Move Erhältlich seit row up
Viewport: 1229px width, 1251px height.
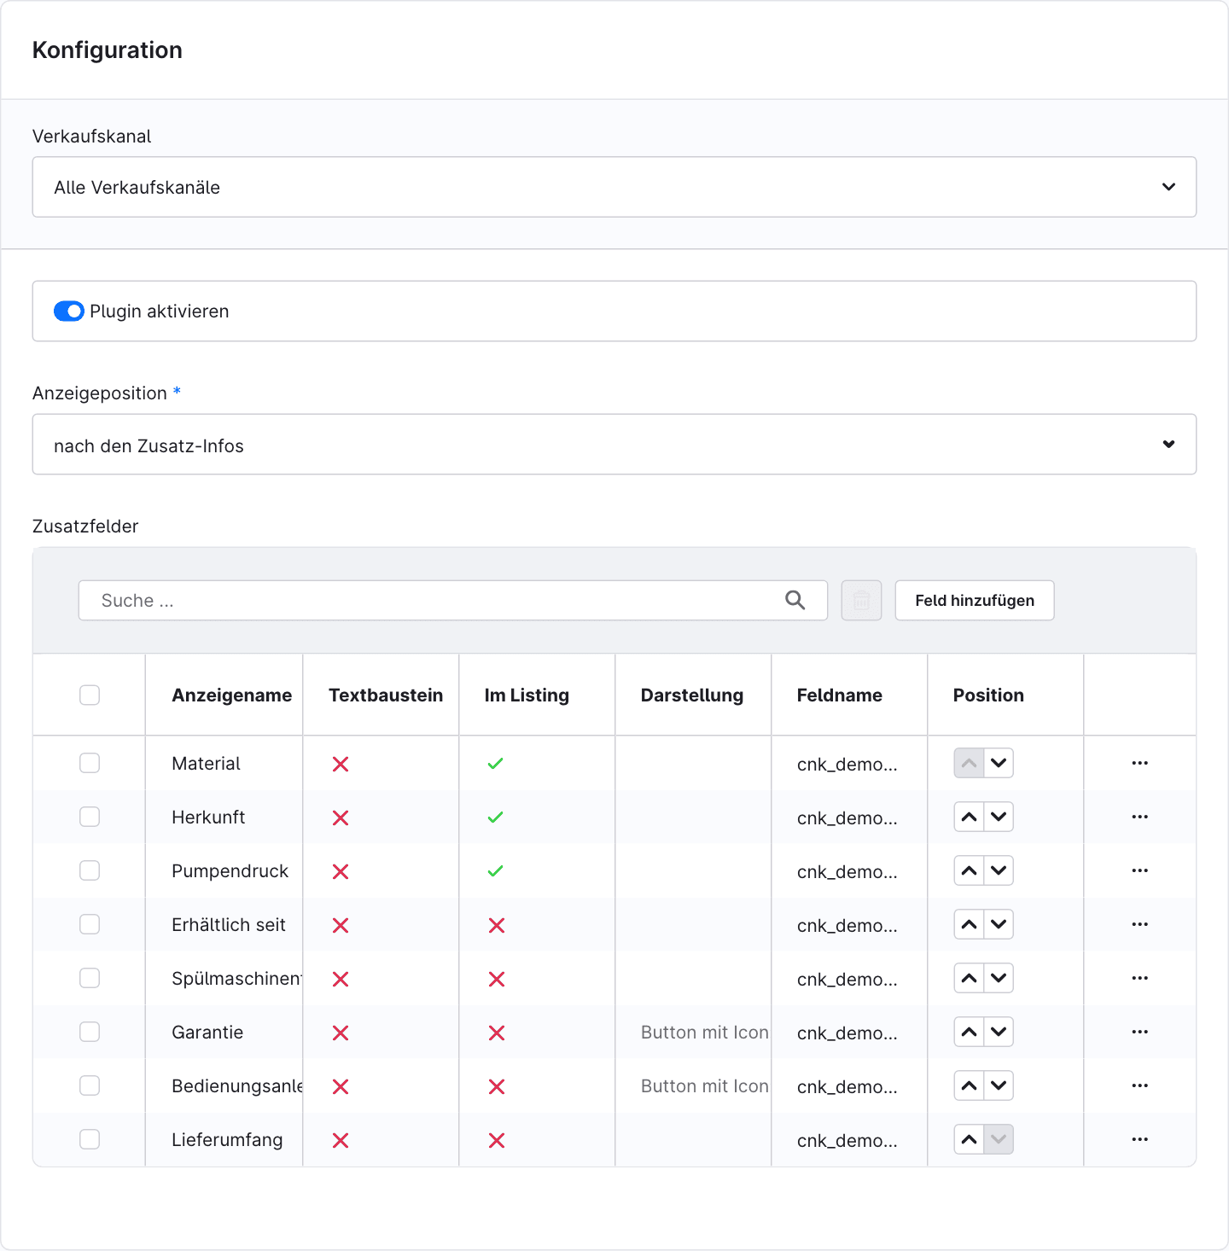(969, 924)
